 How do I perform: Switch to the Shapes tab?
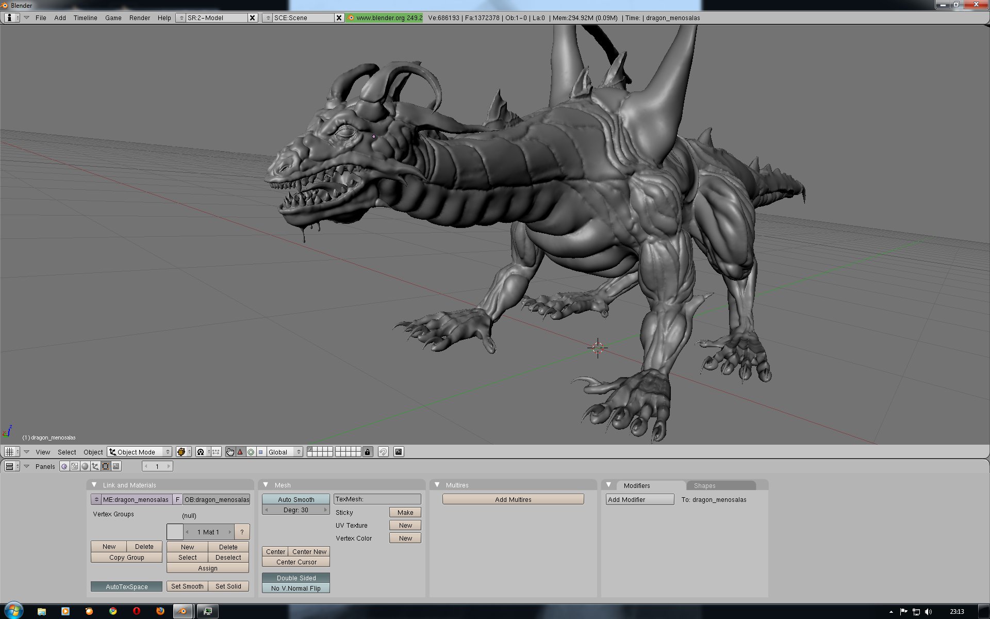tap(704, 485)
